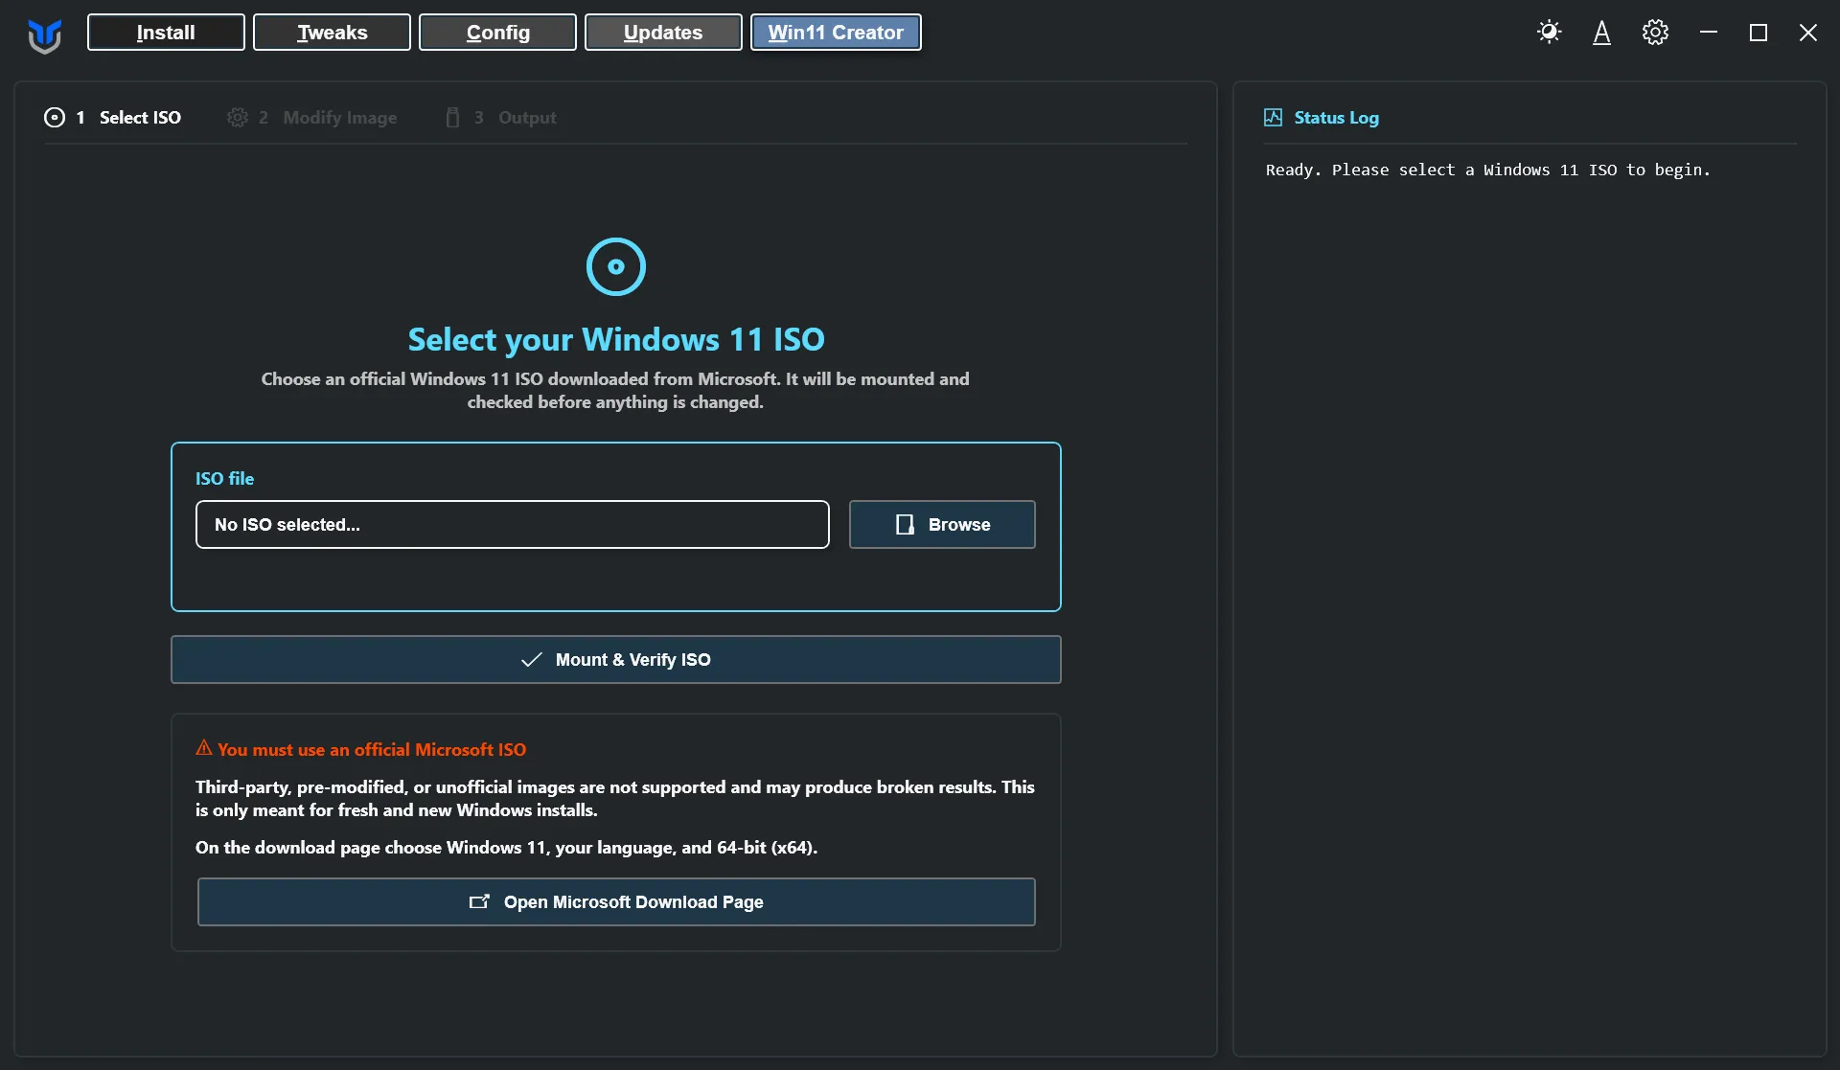Click the 'Ready. Please select' log message
This screenshot has width=1840, height=1070.
click(1487, 170)
